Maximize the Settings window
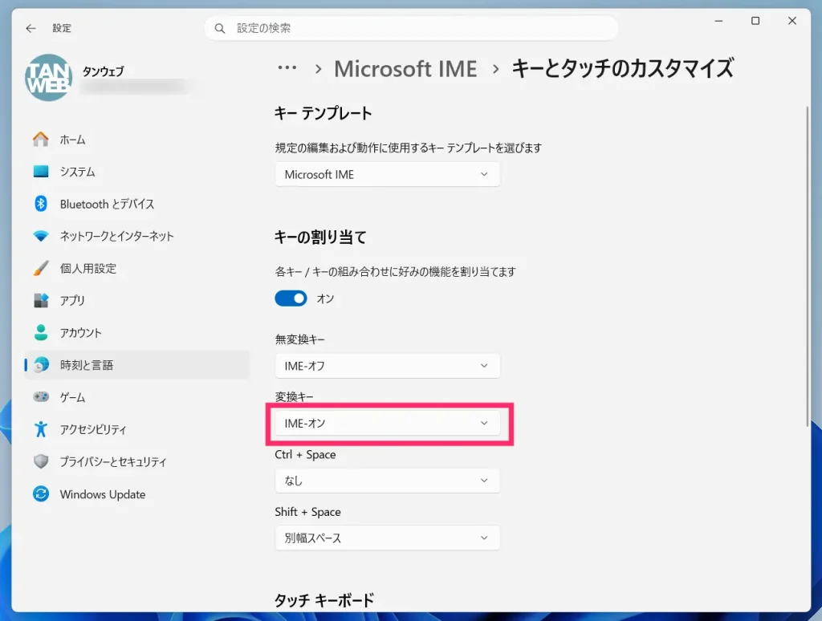The height and width of the screenshot is (621, 822). [755, 21]
